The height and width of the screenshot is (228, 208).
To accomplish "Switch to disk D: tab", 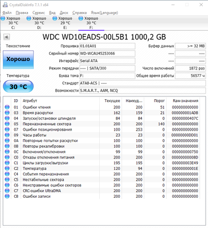I will [39, 23].
